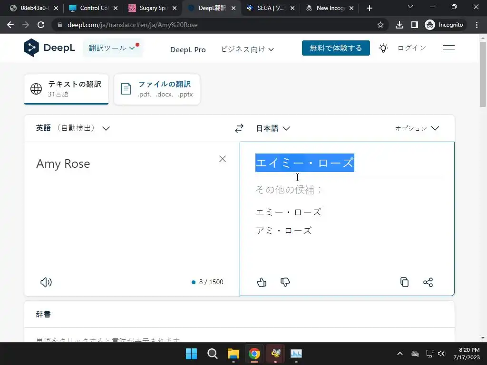Open File Explorer from taskbar
Image resolution: width=487 pixels, height=365 pixels.
click(x=233, y=354)
